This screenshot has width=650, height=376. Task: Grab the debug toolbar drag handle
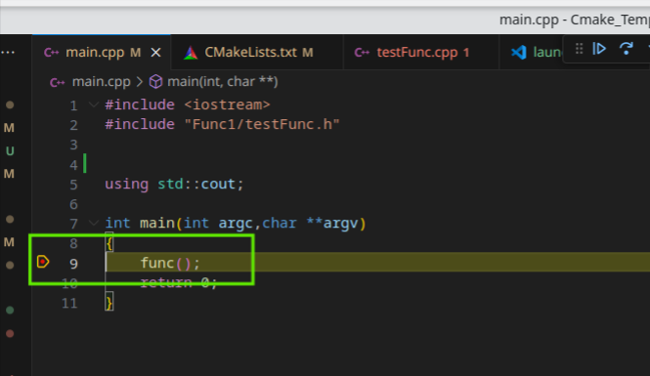579,49
